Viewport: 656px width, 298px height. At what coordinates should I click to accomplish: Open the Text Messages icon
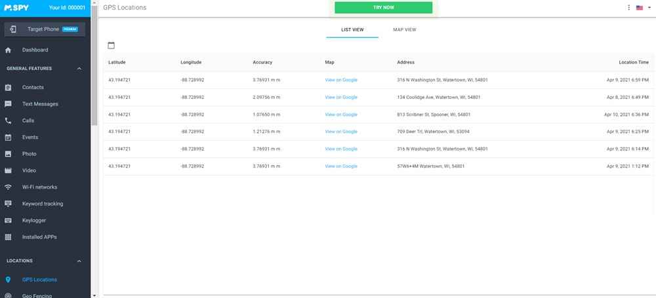point(8,104)
